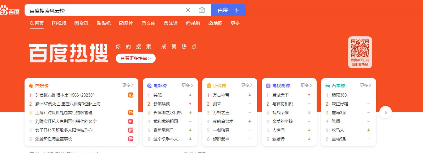423x153 pixels.
Task: Open movie 哭悲 in 电影榜
Action: coord(158,95)
